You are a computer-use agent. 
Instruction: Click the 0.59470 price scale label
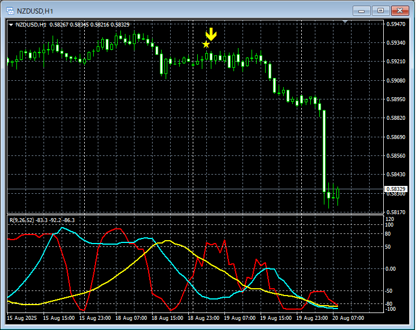[396, 24]
